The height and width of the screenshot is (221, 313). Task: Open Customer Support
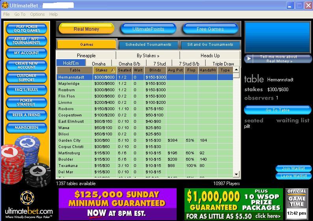point(26,78)
